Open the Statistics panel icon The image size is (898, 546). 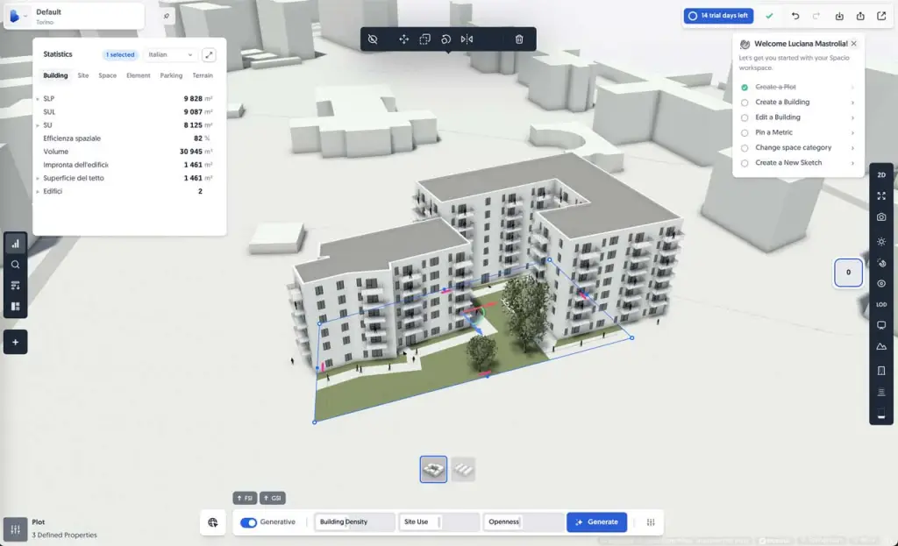[15, 243]
